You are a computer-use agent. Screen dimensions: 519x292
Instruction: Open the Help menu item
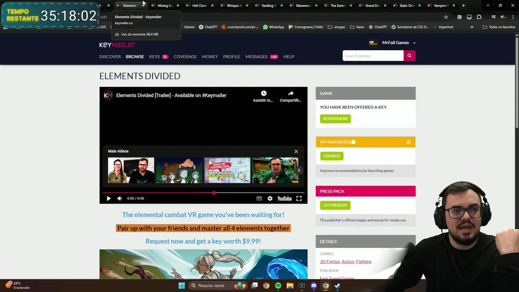(x=289, y=57)
